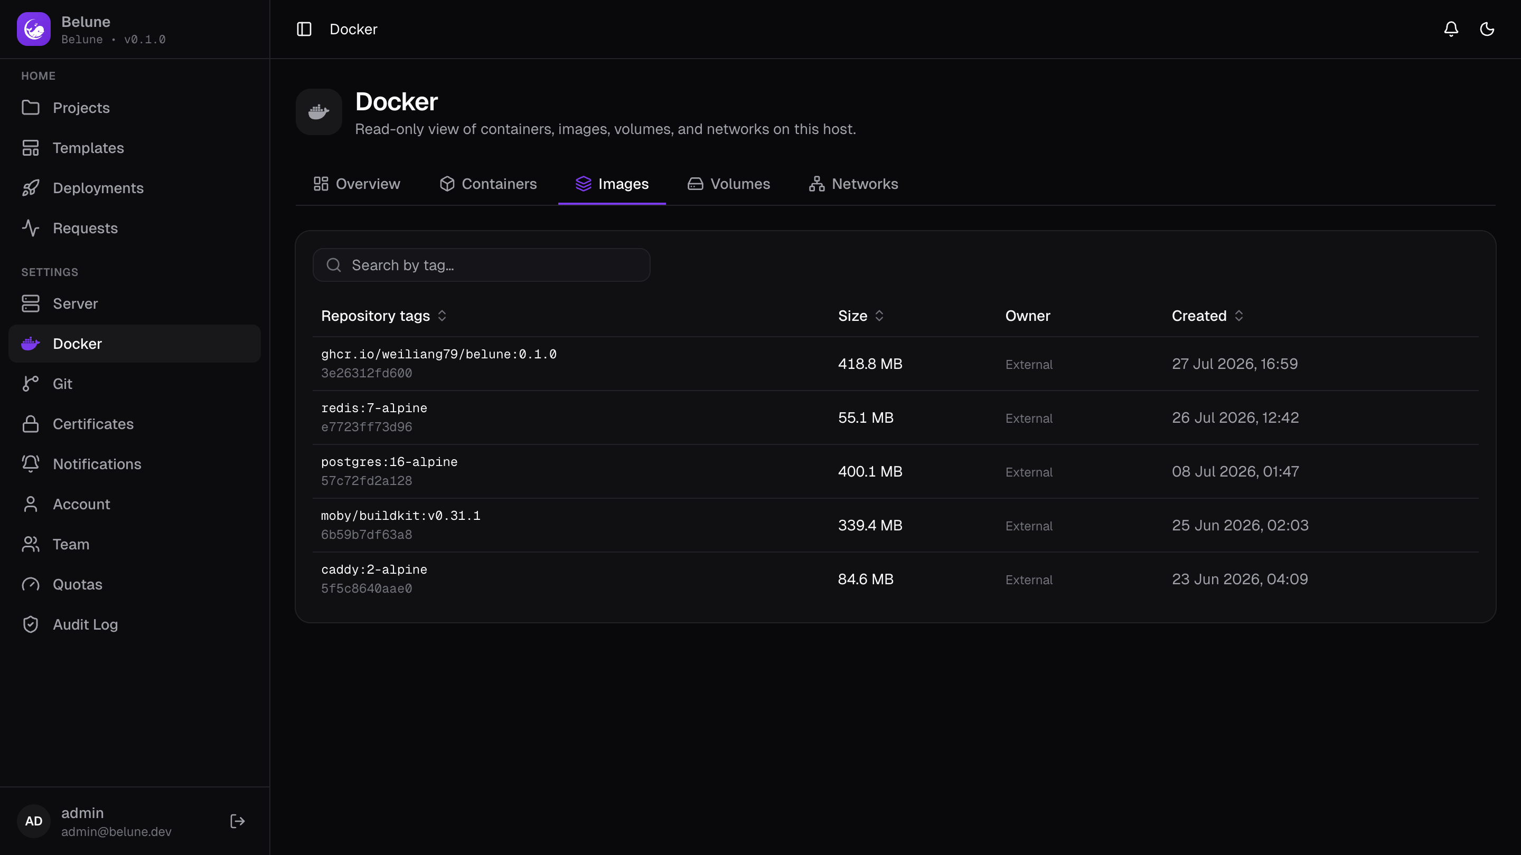The image size is (1521, 855).
Task: Click the 418.8 MB size value
Action: click(x=870, y=364)
